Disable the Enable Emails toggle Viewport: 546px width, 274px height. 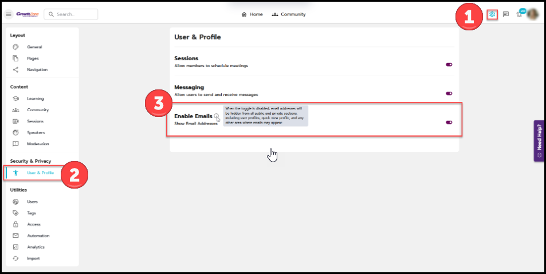point(449,122)
